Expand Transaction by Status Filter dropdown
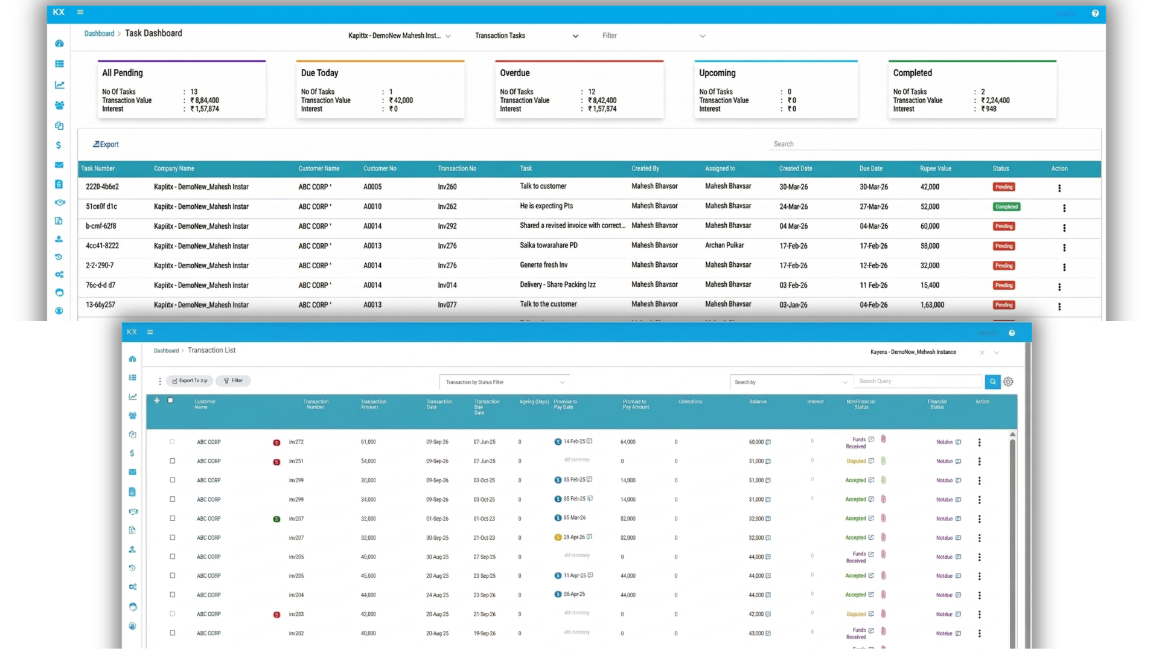Viewport: 1159px width, 652px height. [x=505, y=382]
